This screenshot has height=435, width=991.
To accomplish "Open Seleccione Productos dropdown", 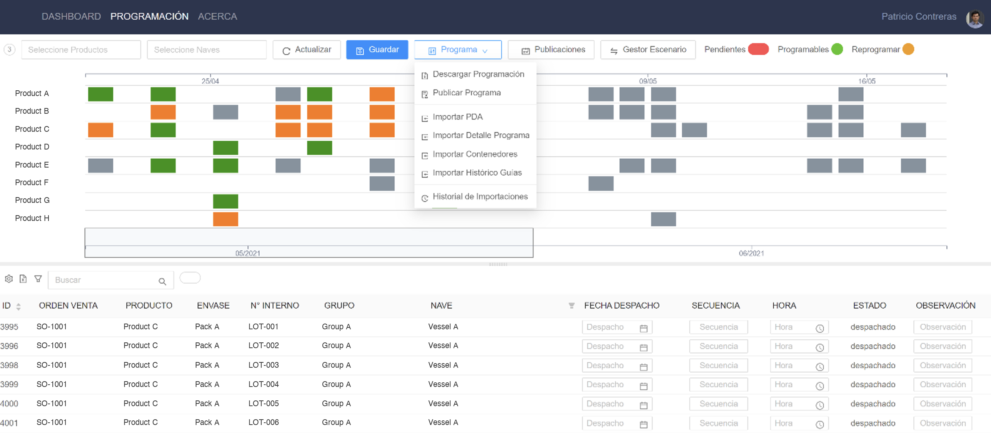I will (81, 50).
